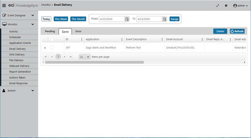Filter by This Month button
The height and width of the screenshot is (138, 251).
[78, 19]
